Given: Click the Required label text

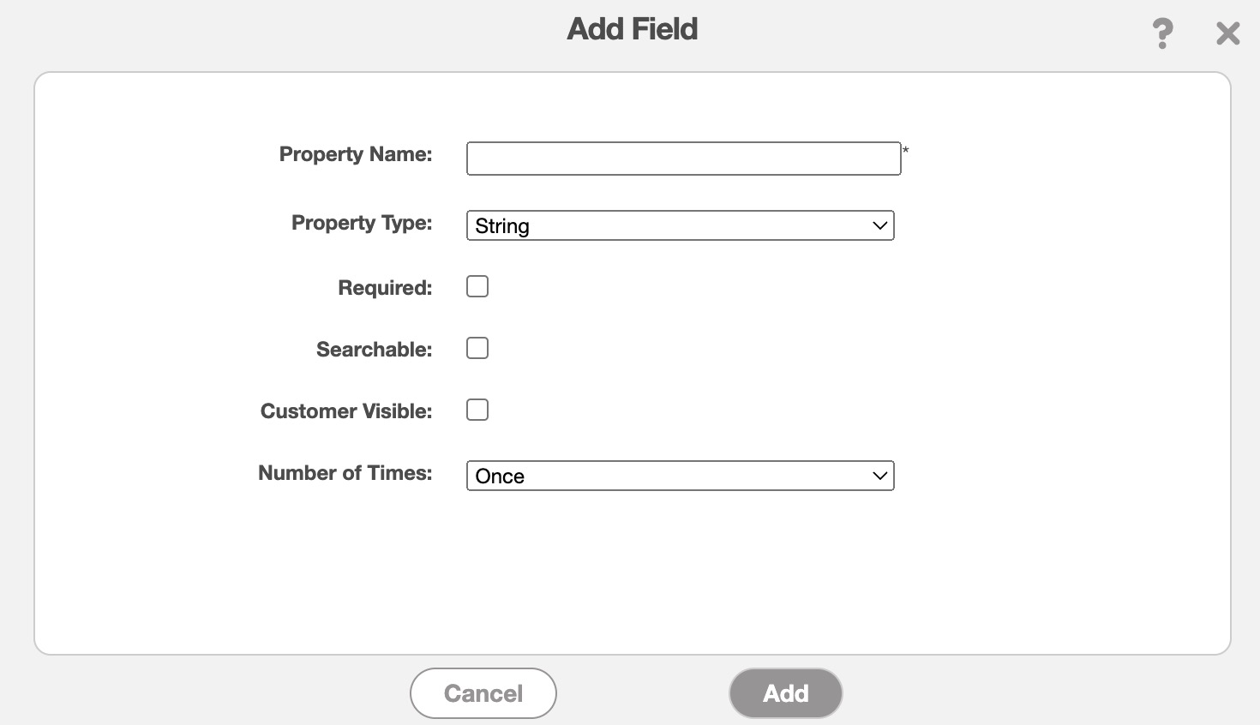Looking at the screenshot, I should [385, 288].
